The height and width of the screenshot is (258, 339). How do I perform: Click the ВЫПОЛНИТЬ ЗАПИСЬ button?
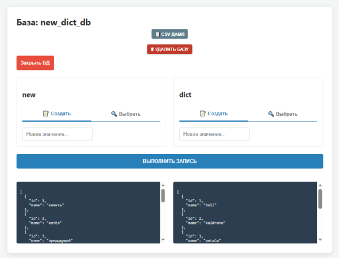pos(170,161)
